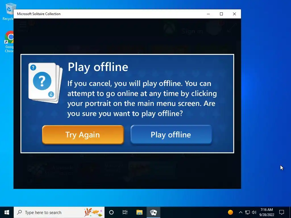Open the volume speaker tray icon
This screenshot has width=291, height=218.
click(254, 212)
